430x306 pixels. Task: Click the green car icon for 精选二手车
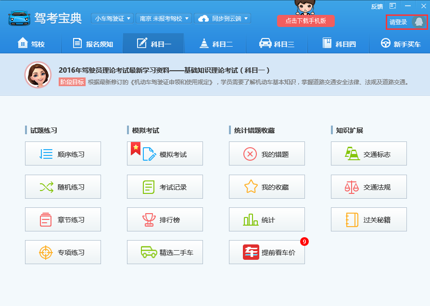[x=149, y=252]
